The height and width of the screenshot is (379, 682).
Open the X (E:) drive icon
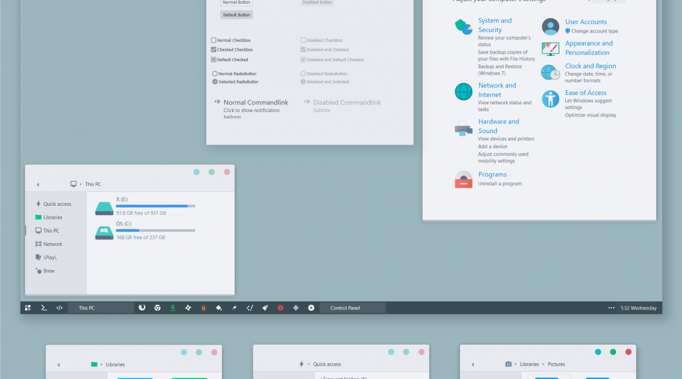(x=104, y=208)
